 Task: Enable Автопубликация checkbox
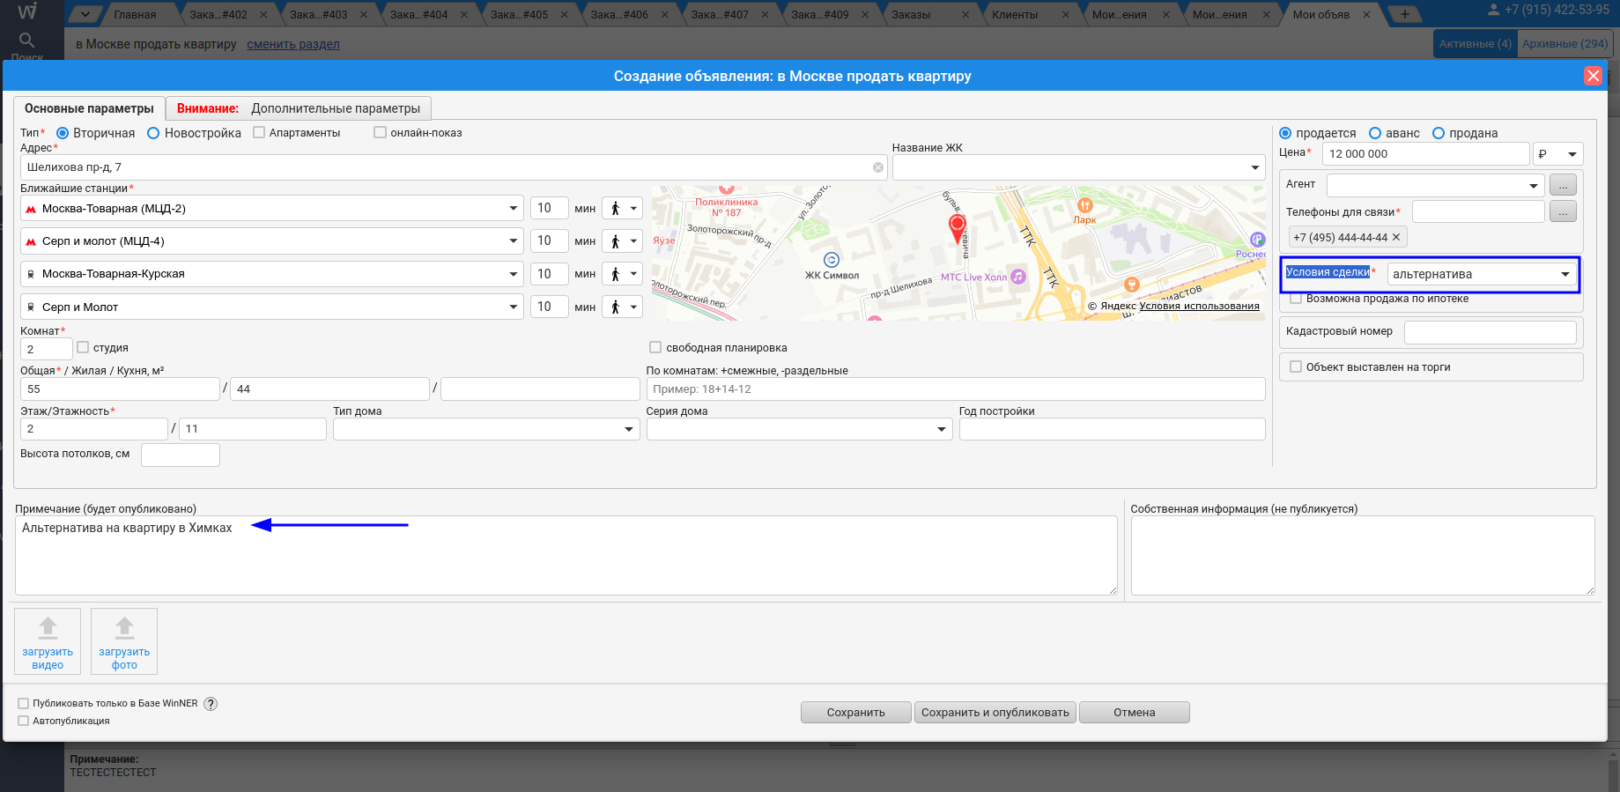[24, 721]
